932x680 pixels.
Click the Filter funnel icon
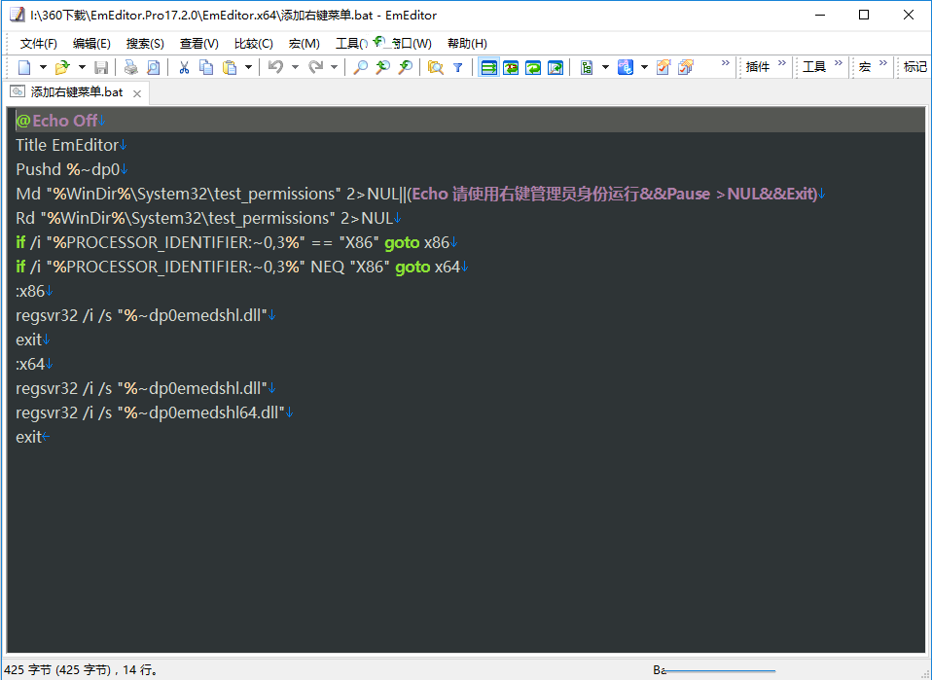457,67
